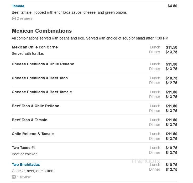The height and width of the screenshot is (183, 193).
Task: Click the $4.50 Tamale price
Action: pyautogui.click(x=173, y=6)
